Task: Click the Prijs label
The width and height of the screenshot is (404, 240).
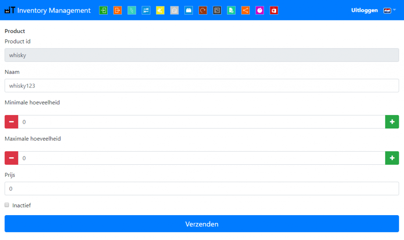Action: [x=10, y=175]
